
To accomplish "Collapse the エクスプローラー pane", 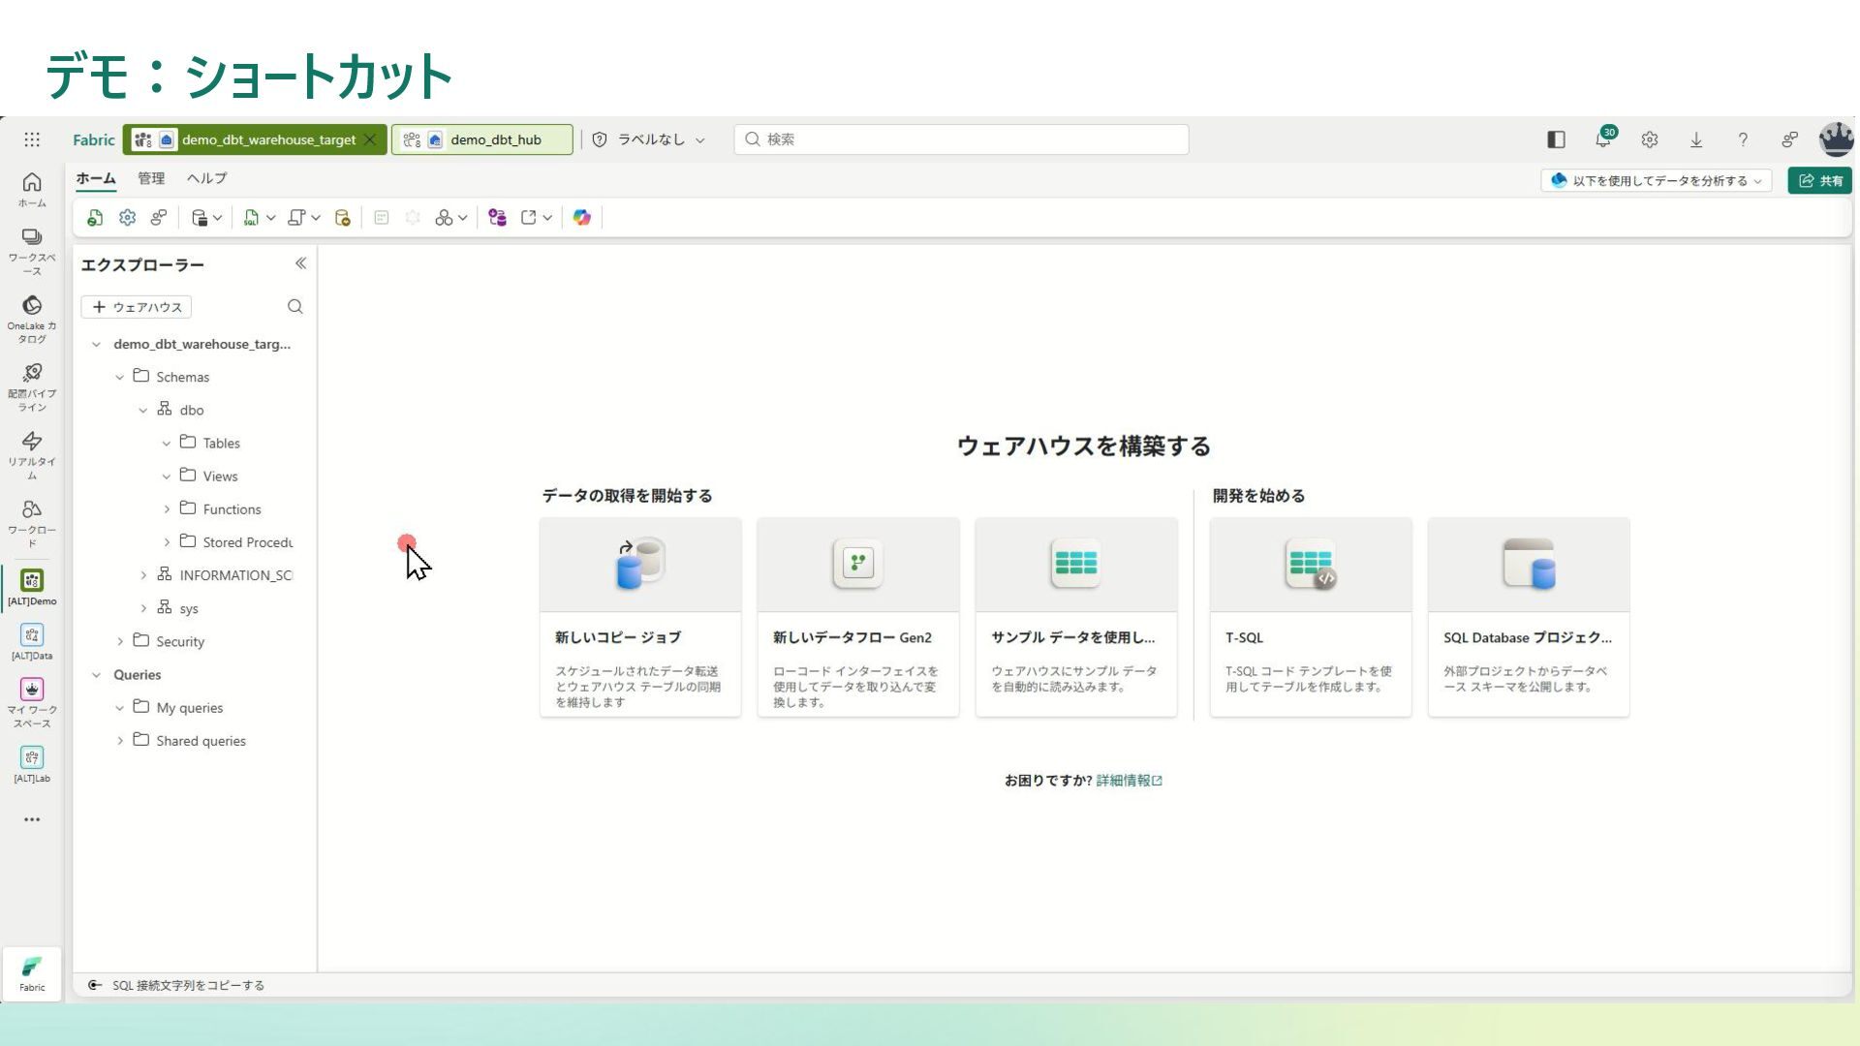I will click(x=300, y=263).
